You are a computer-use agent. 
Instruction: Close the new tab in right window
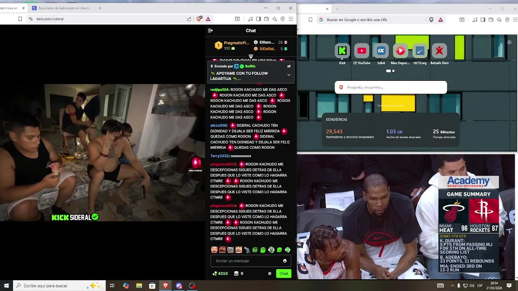point(327,9)
